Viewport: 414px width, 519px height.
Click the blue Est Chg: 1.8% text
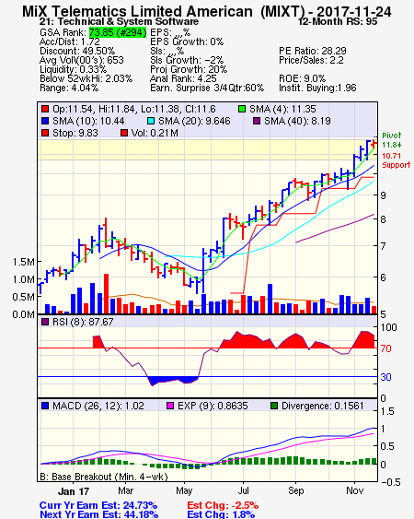pos(221,514)
